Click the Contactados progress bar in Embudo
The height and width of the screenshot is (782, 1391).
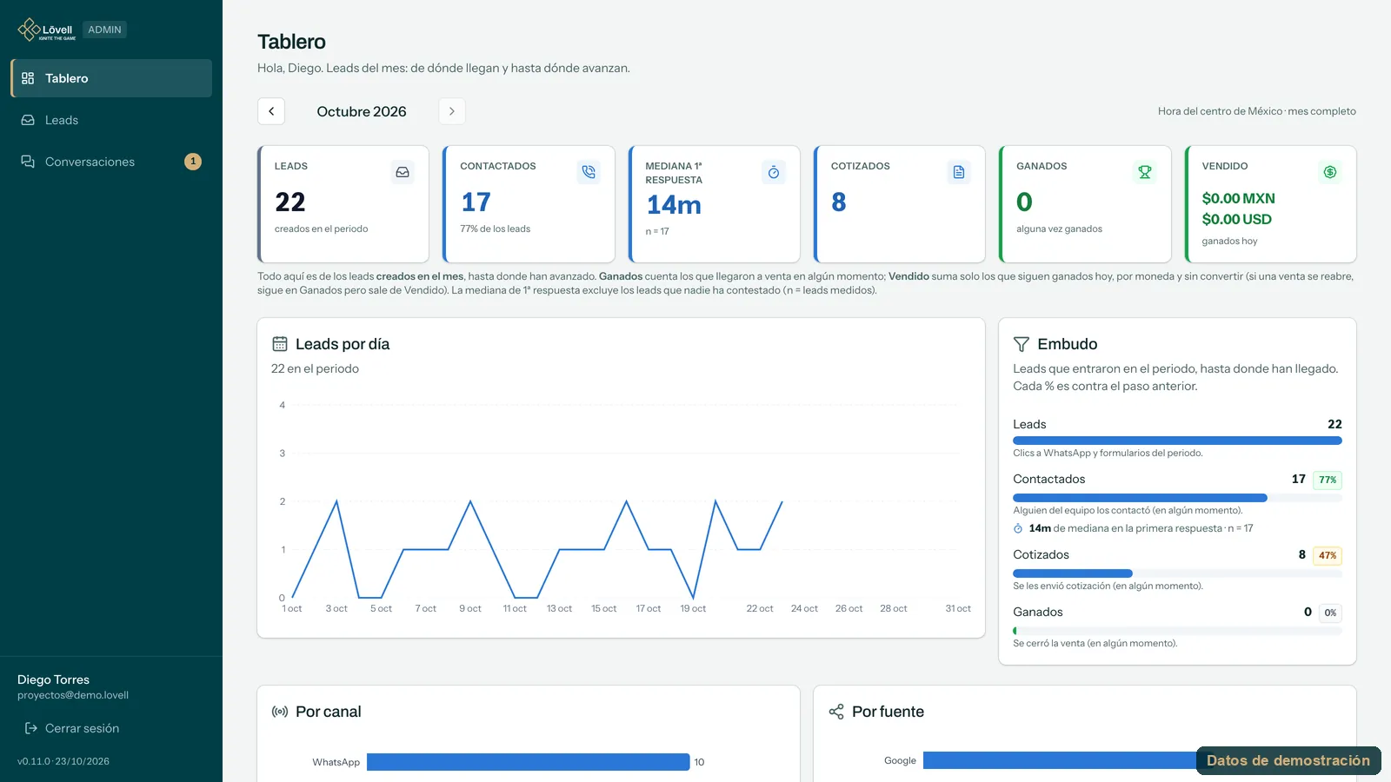point(1177,498)
